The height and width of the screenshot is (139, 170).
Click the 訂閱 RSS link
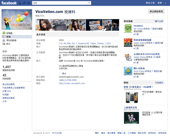(x=7, y=91)
